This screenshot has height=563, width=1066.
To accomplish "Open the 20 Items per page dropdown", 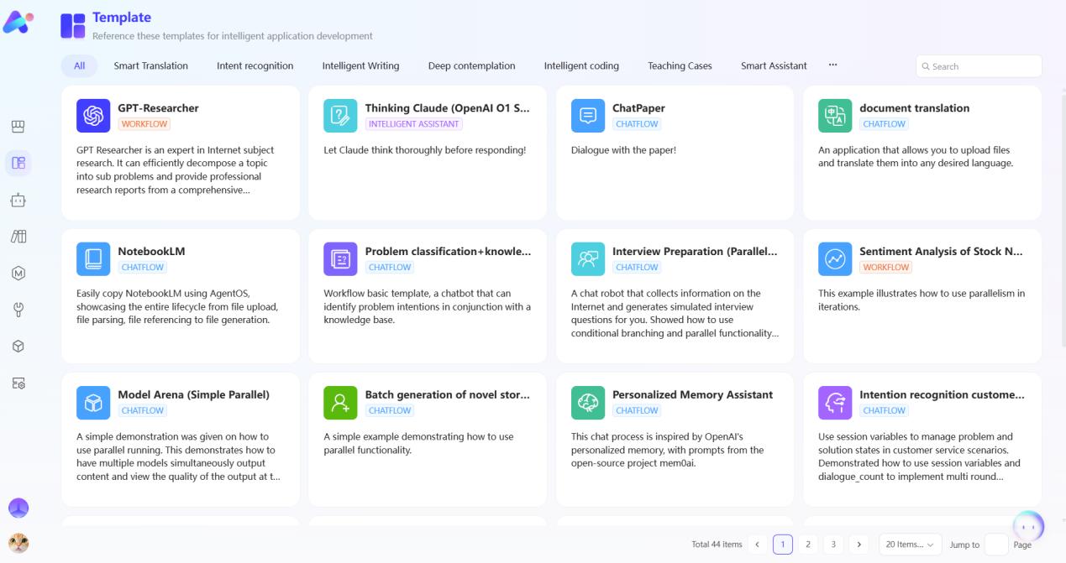I will [x=910, y=545].
